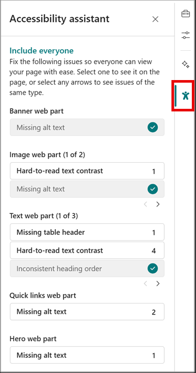Select the Accessibility assistant person icon
The width and height of the screenshot is (196, 373).
click(x=186, y=96)
